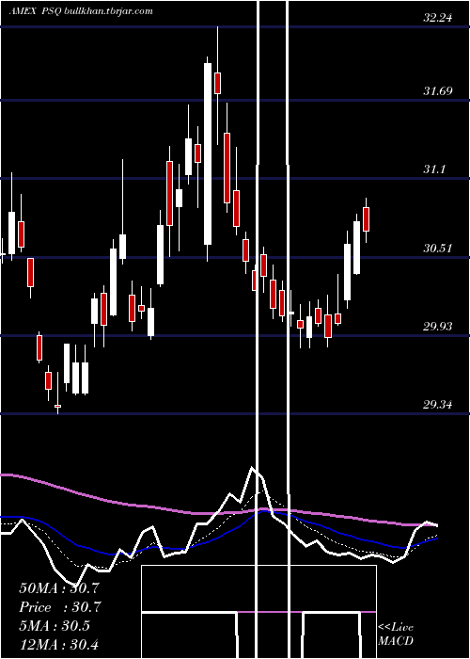The image size is (470, 659).
Task: Click the 31.69 price level label
Action: pos(438,90)
